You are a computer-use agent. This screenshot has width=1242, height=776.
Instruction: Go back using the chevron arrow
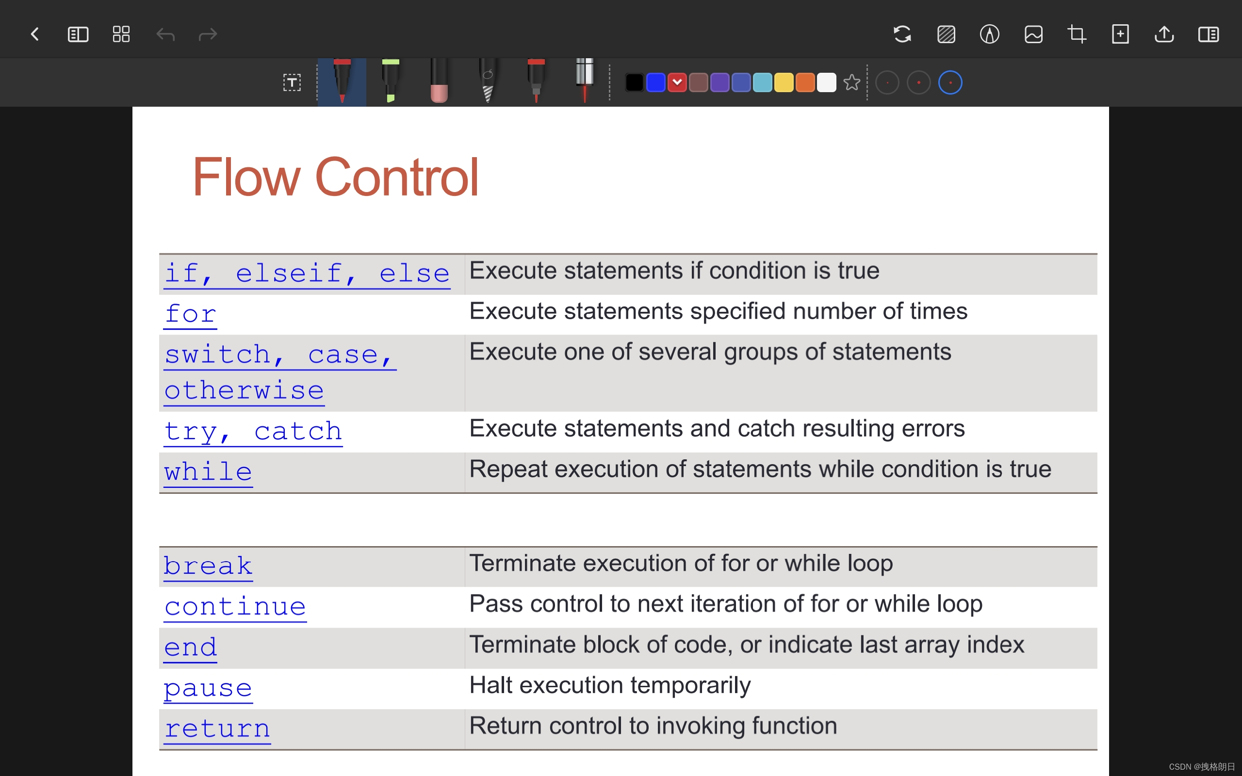pyautogui.click(x=35, y=34)
